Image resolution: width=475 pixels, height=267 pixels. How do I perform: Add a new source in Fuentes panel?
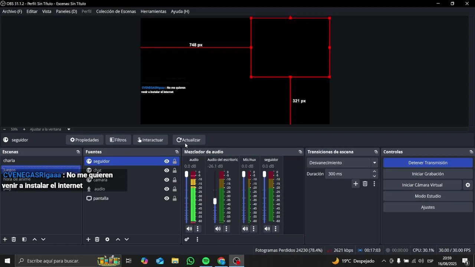tap(88, 240)
